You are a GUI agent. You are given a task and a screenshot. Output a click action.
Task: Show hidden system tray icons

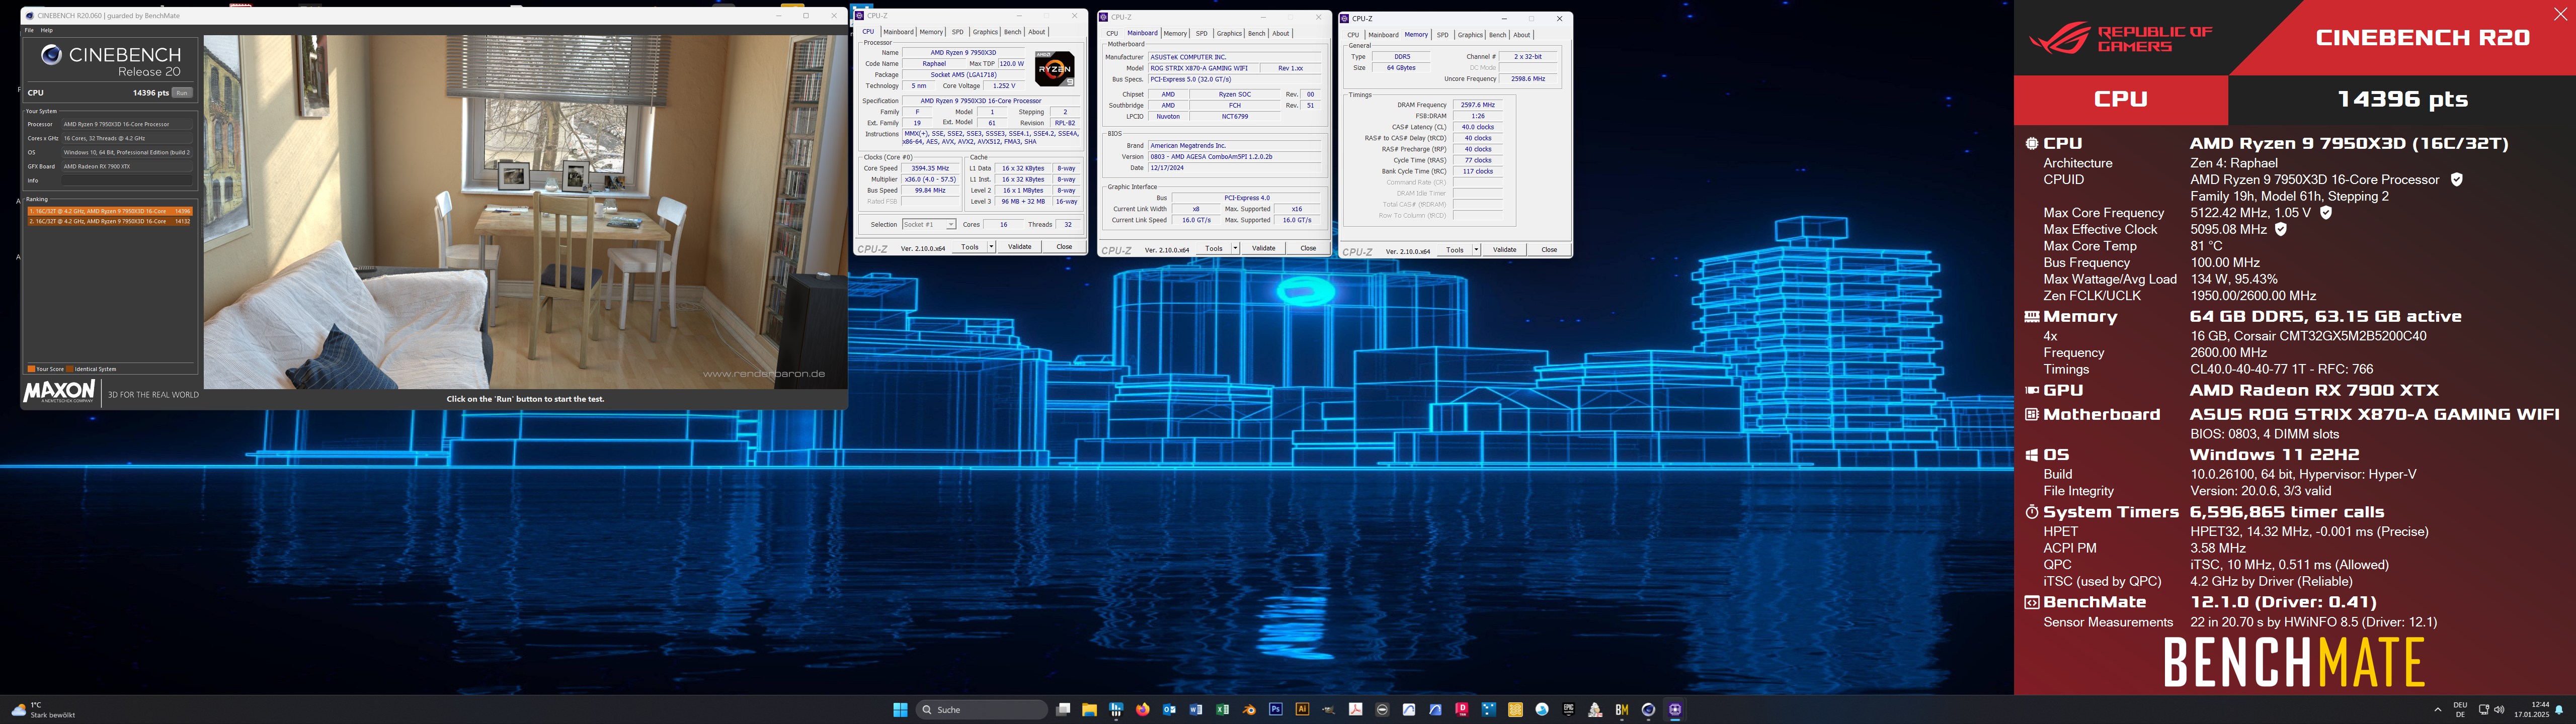click(x=2437, y=709)
